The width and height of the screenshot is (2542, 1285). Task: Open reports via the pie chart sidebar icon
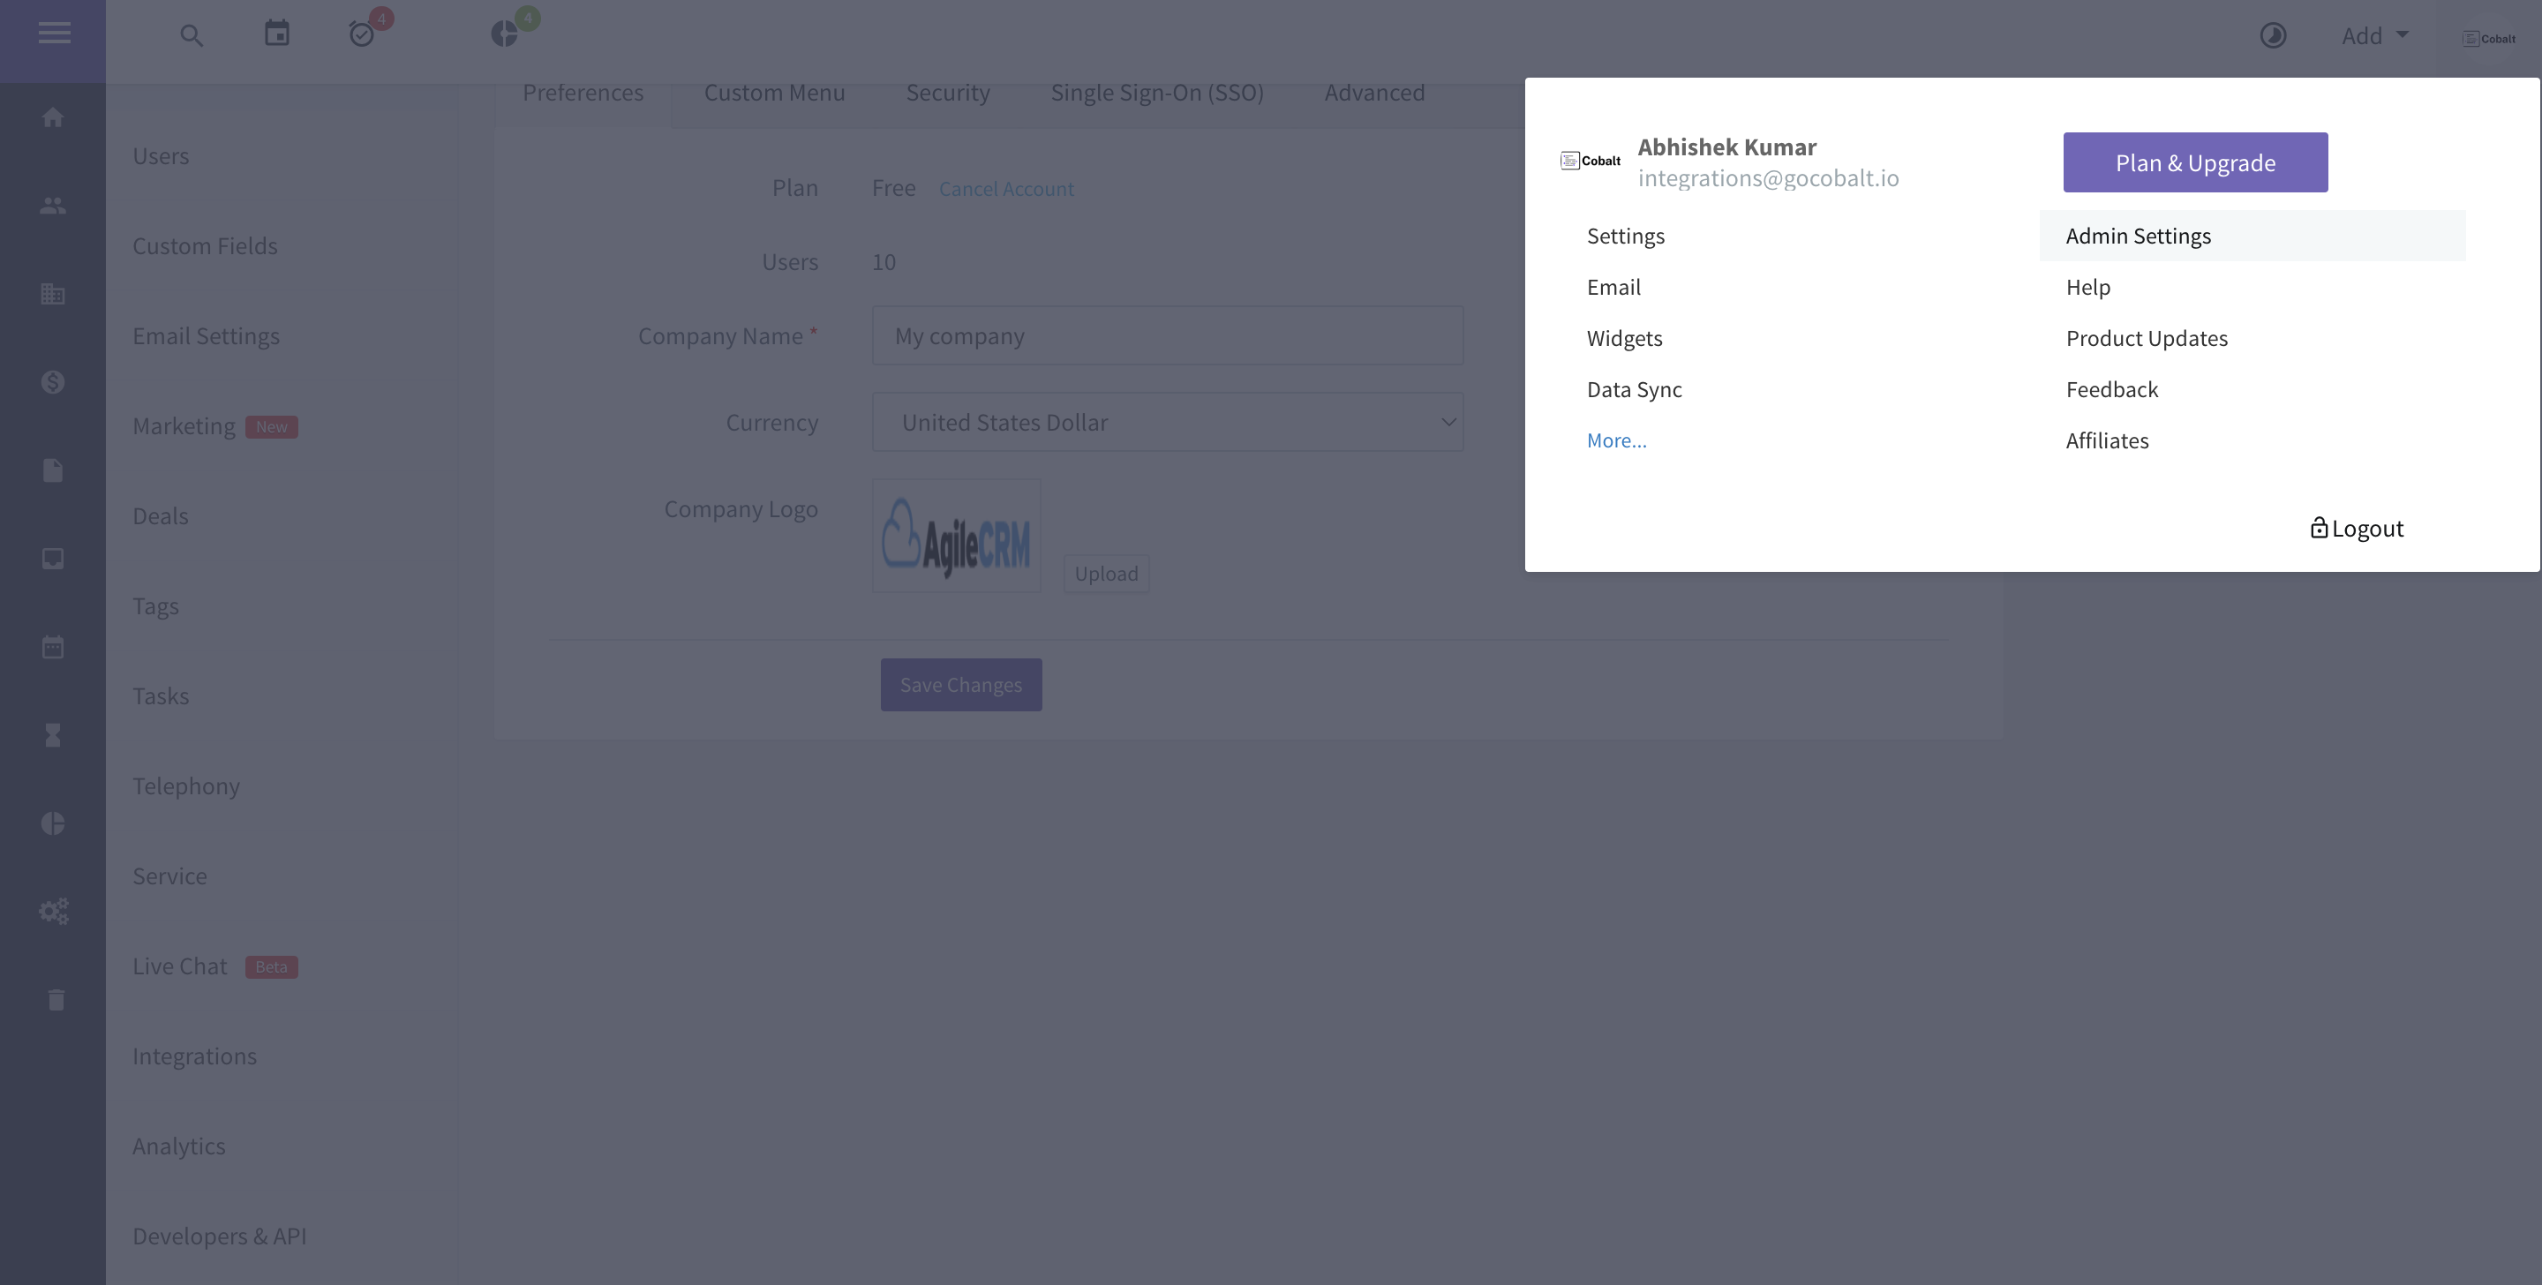52,823
